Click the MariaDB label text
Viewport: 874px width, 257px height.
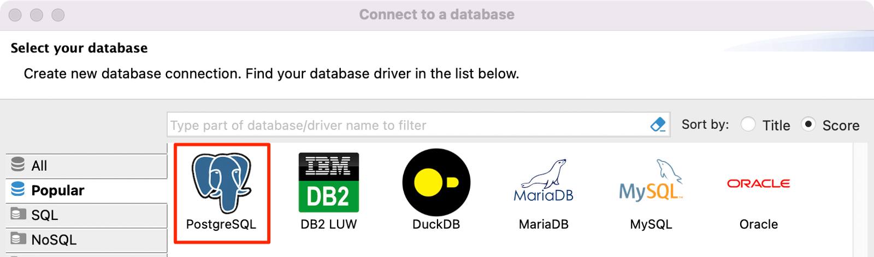click(x=544, y=224)
